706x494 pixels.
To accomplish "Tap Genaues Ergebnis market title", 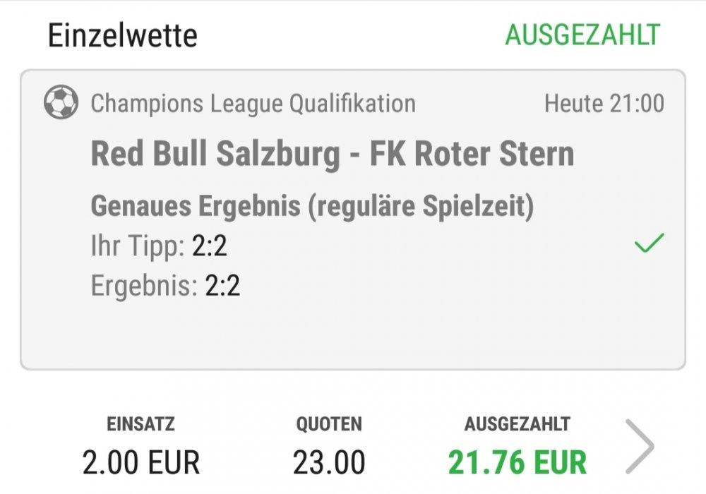I will point(312,205).
